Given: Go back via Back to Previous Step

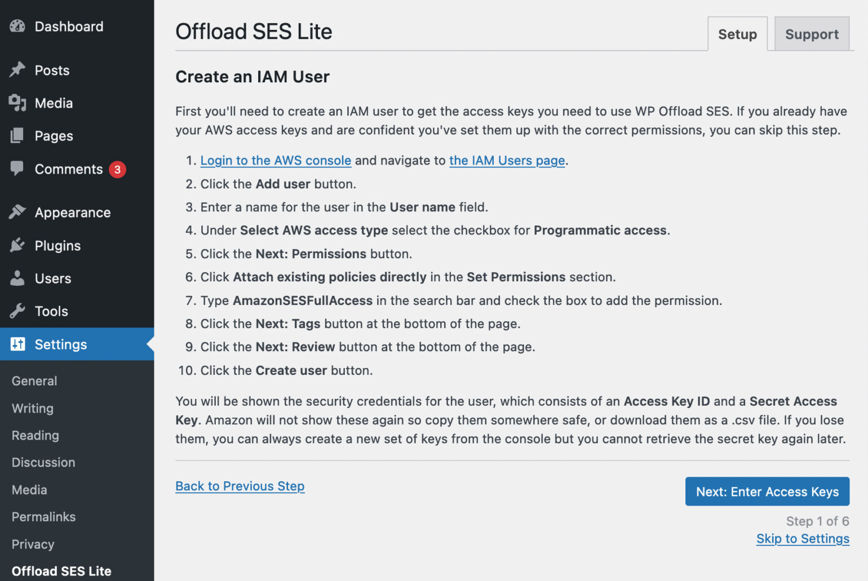Looking at the screenshot, I should (240, 486).
